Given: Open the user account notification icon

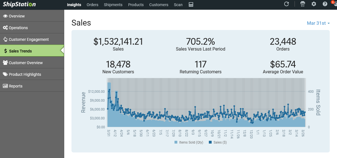Looking at the screenshot, I should pos(334,4).
